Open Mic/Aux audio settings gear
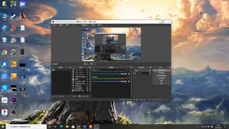 click(129, 74)
